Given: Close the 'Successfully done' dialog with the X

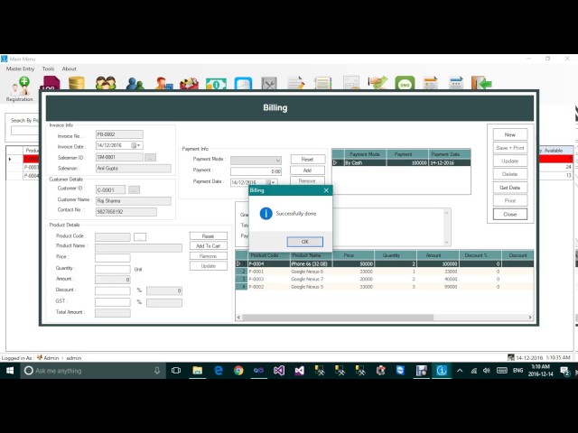Looking at the screenshot, I should pyautogui.click(x=326, y=190).
